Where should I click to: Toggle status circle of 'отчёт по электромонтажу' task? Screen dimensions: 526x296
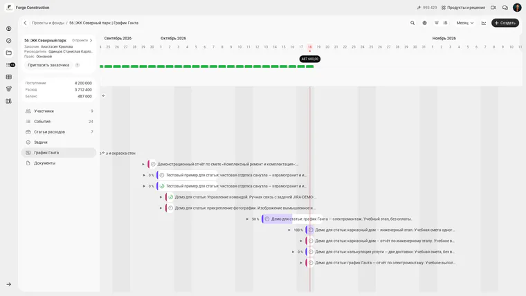point(311,263)
